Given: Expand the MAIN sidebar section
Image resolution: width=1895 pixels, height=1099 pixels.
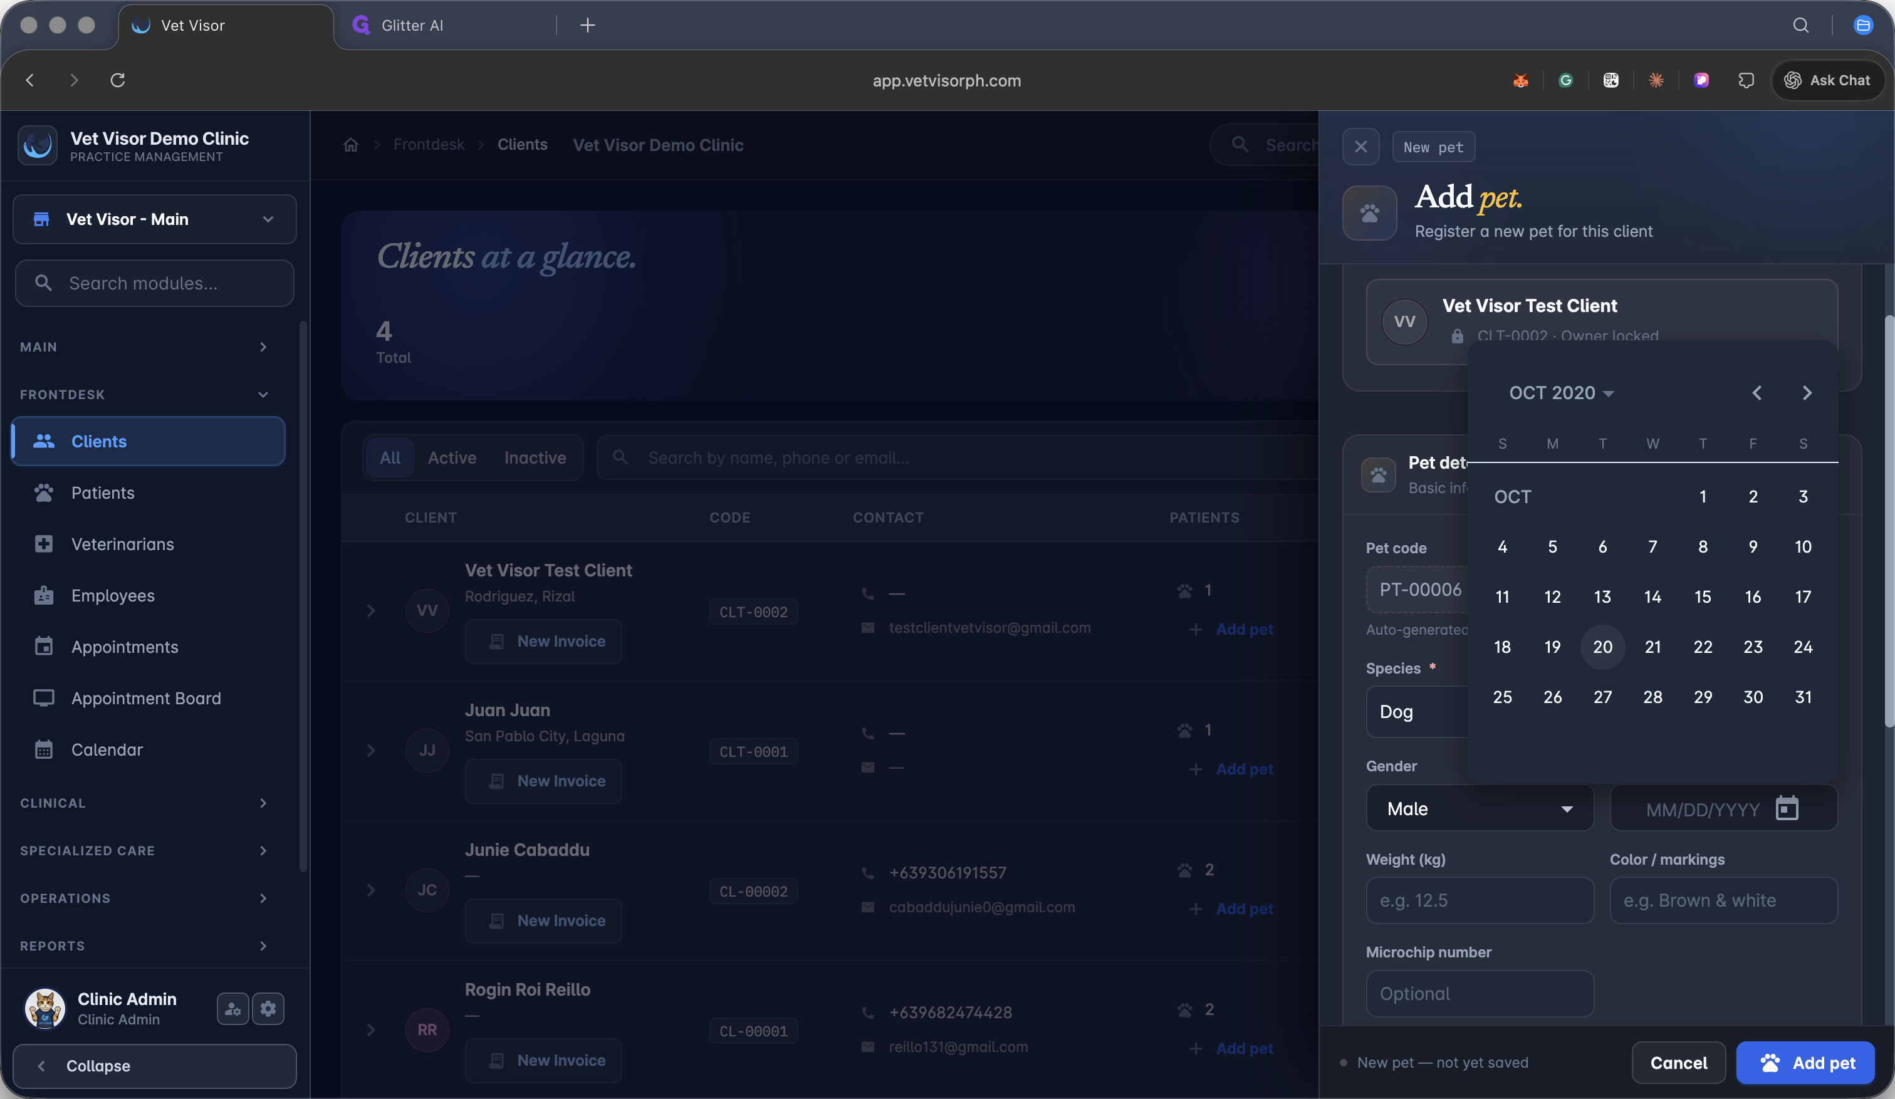Looking at the screenshot, I should coord(144,347).
